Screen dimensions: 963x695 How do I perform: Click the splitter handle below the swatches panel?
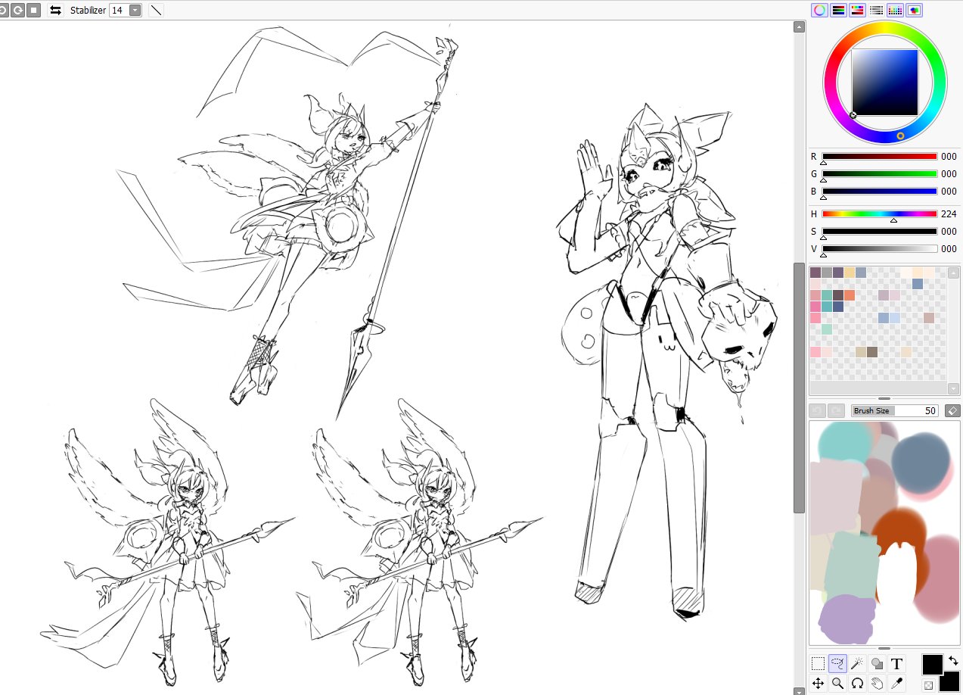(x=884, y=398)
